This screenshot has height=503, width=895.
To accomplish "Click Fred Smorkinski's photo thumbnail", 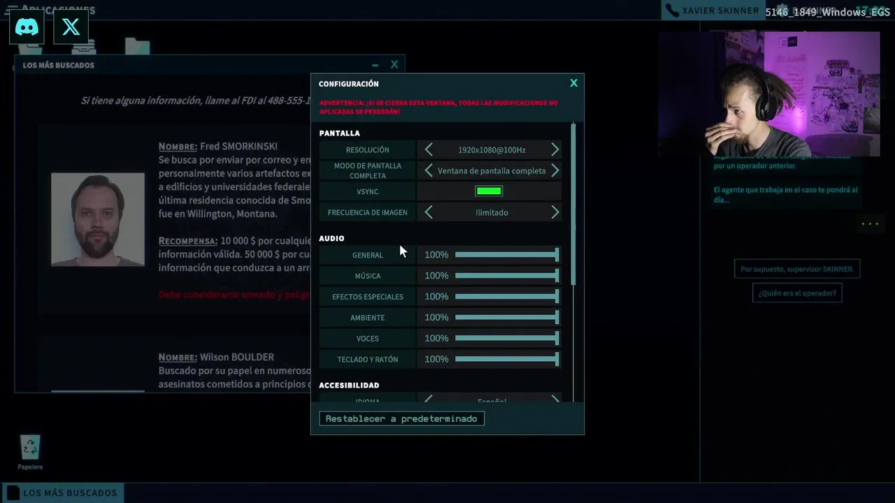I will [x=98, y=219].
